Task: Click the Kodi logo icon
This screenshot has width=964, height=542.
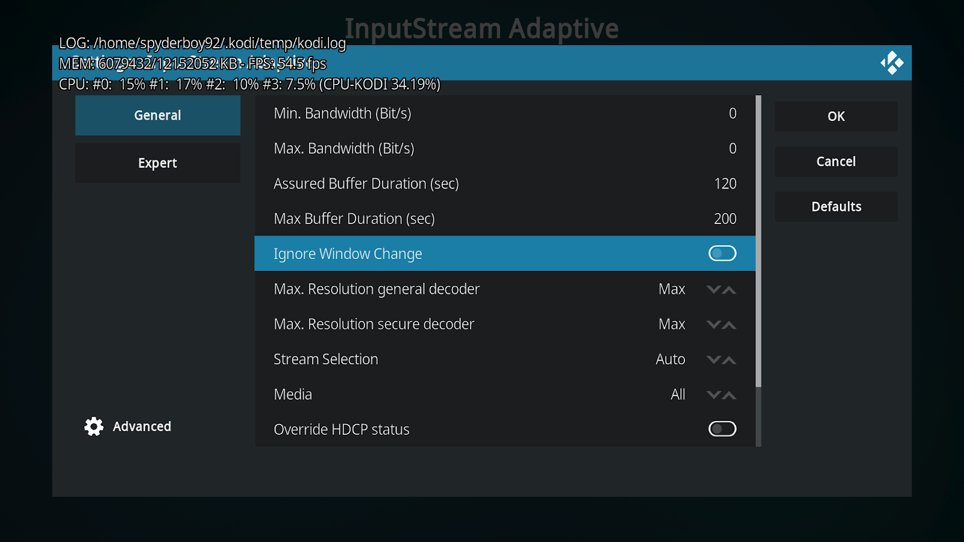Action: pos(892,63)
